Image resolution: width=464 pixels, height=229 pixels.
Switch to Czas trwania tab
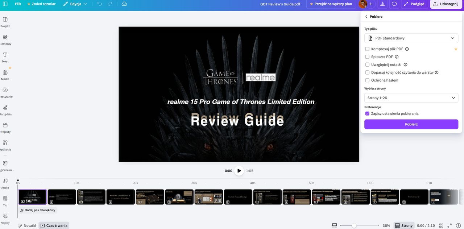pyautogui.click(x=54, y=225)
